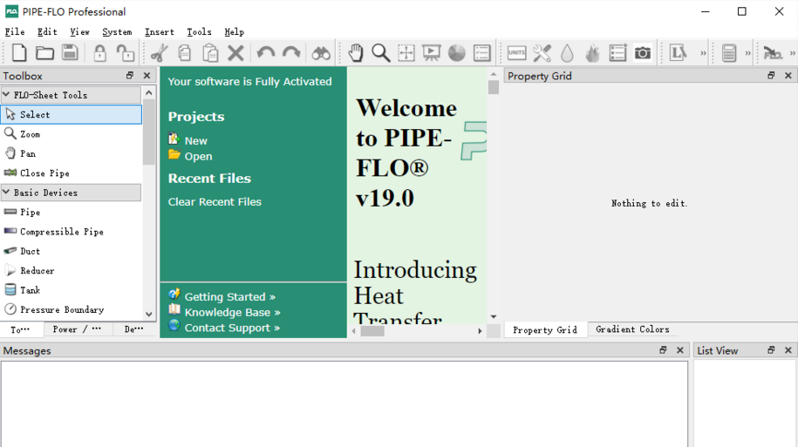
Task: Collapse the Basic Devices section
Action: pos(6,193)
